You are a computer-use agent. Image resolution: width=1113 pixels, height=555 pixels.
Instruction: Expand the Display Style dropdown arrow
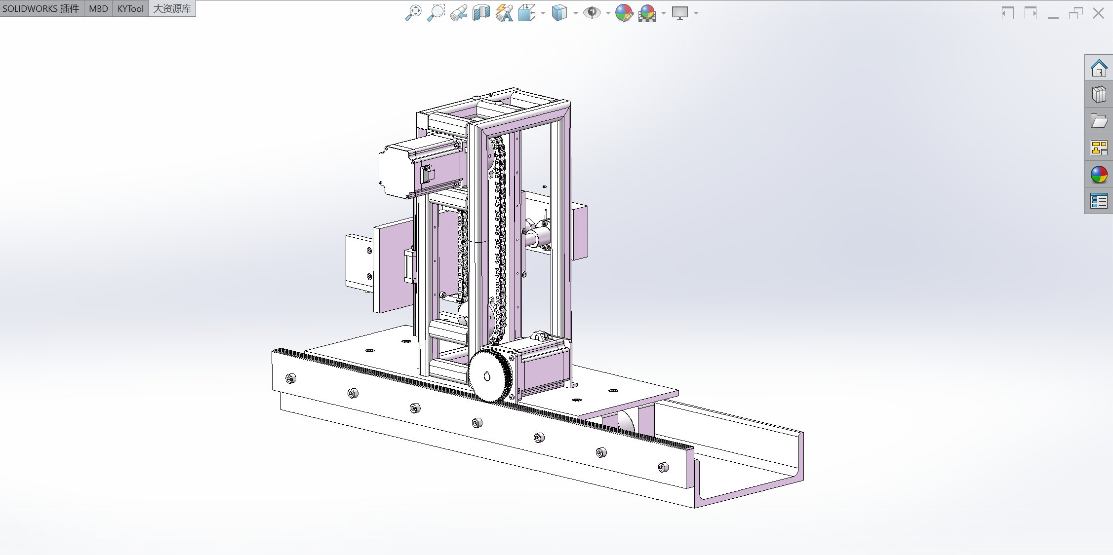pyautogui.click(x=576, y=13)
